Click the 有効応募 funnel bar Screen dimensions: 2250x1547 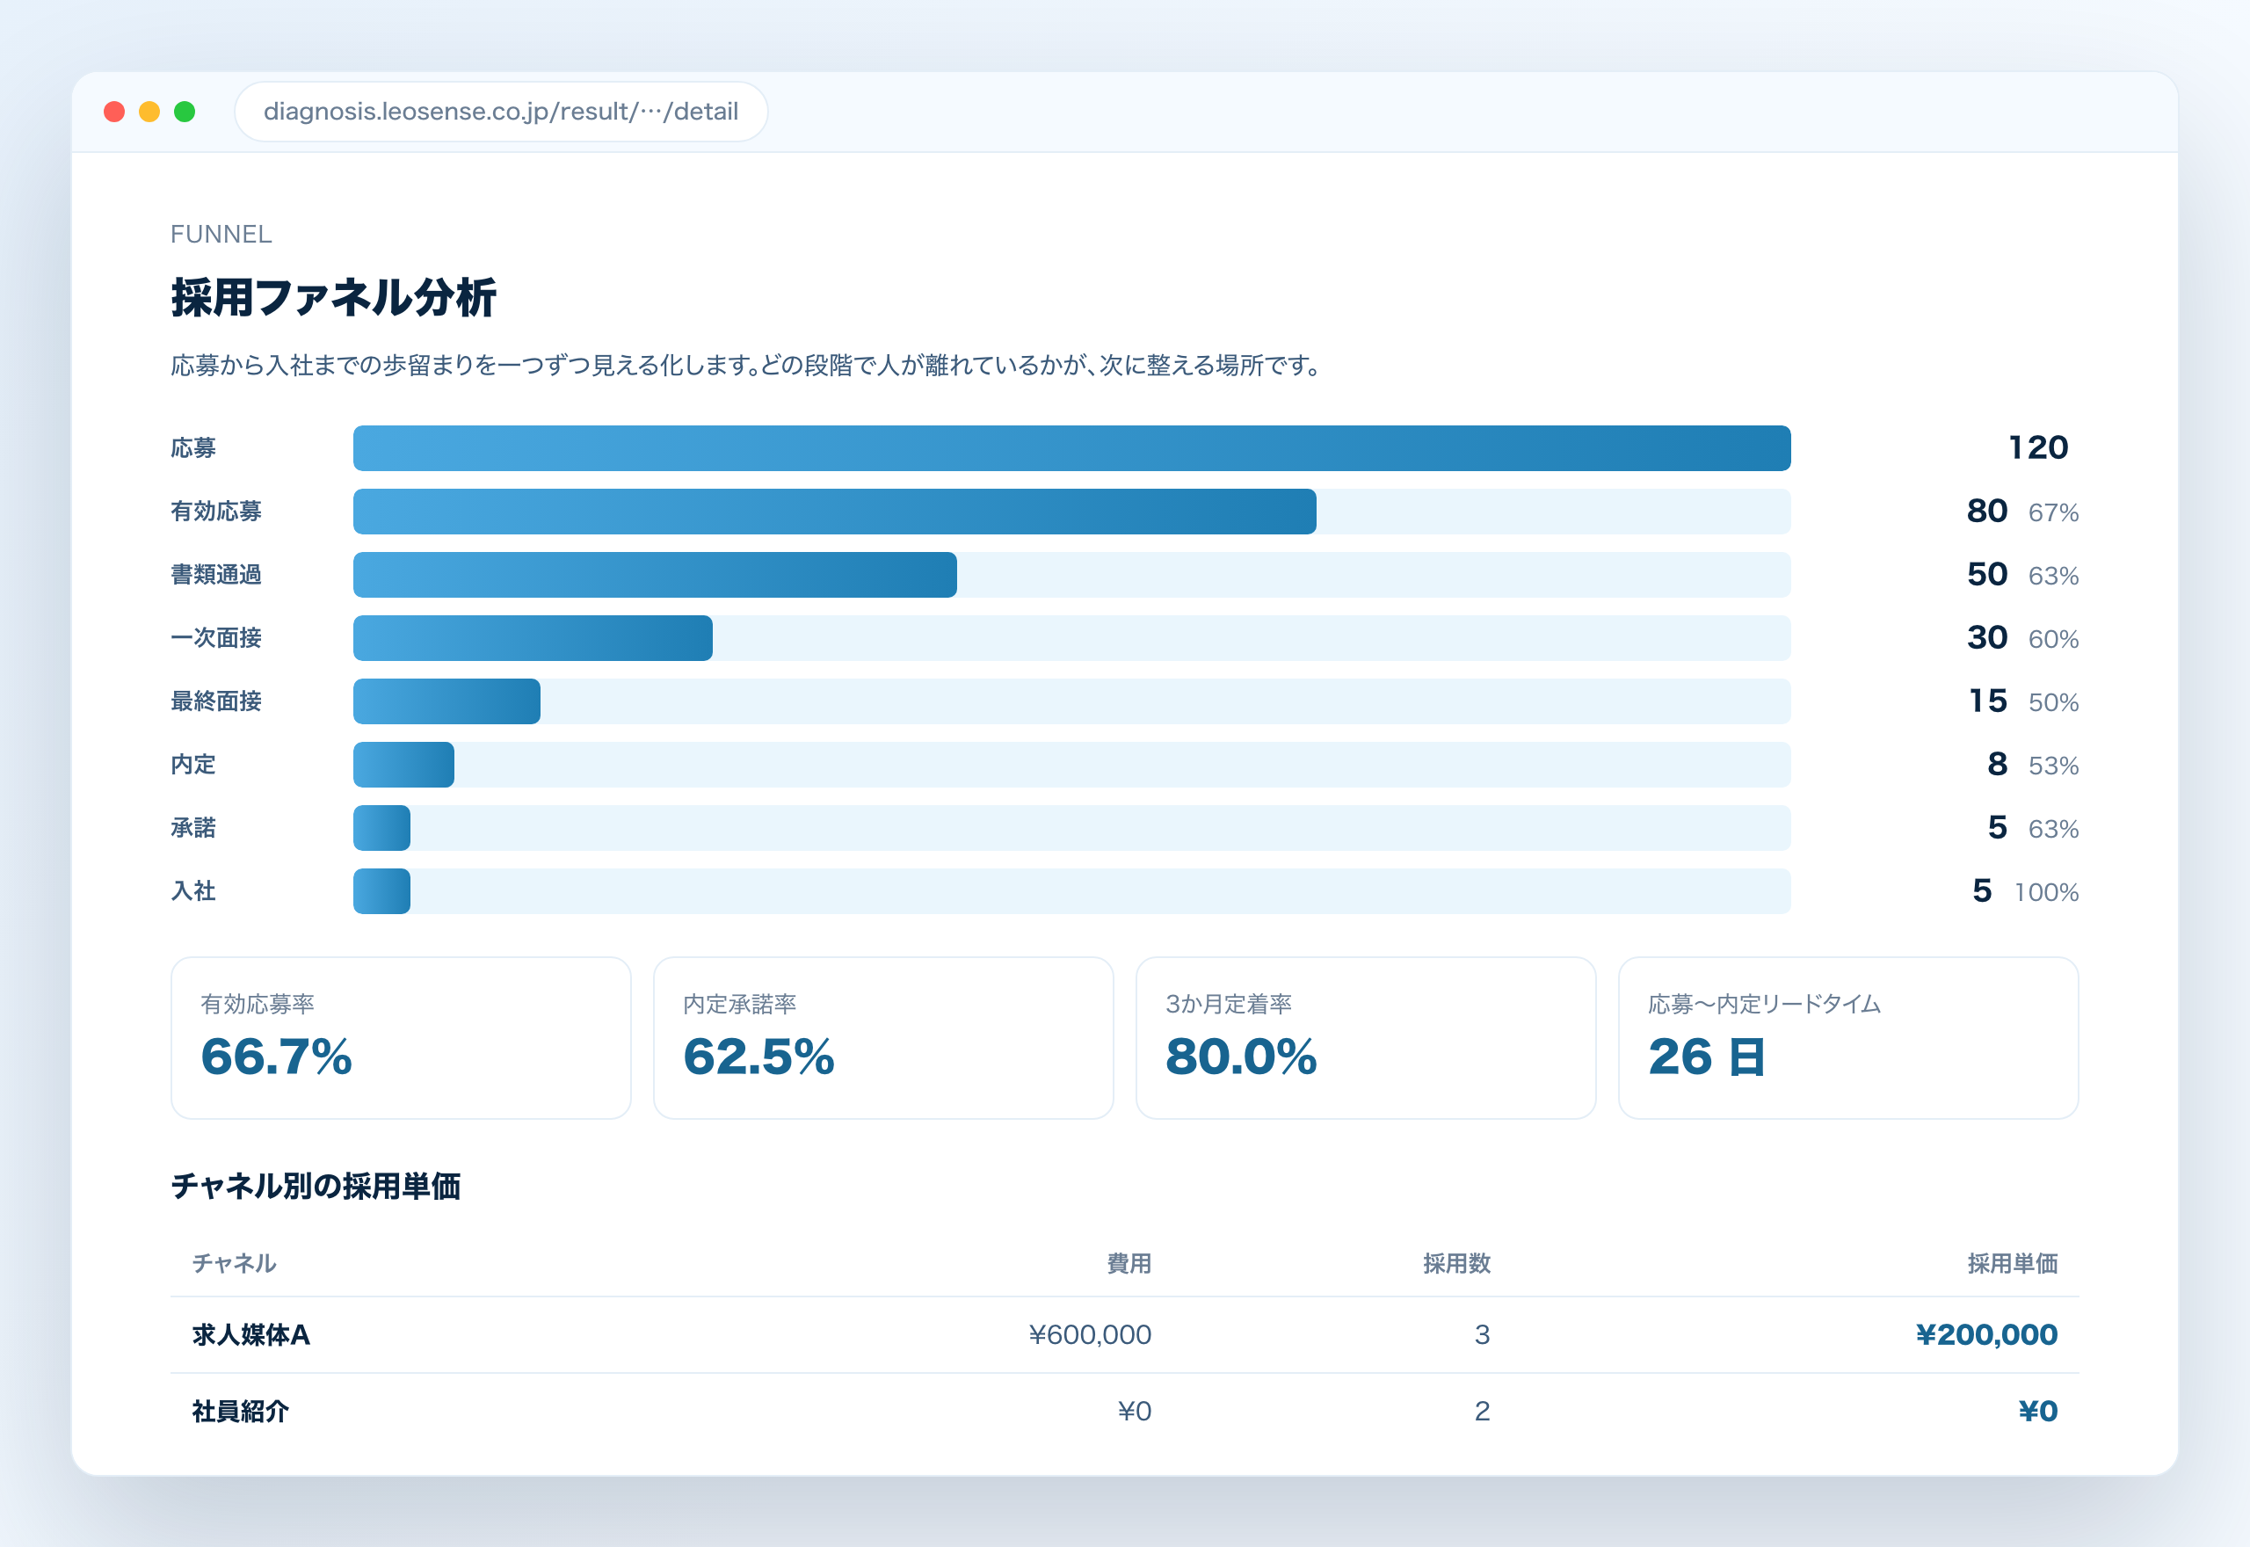tap(834, 511)
